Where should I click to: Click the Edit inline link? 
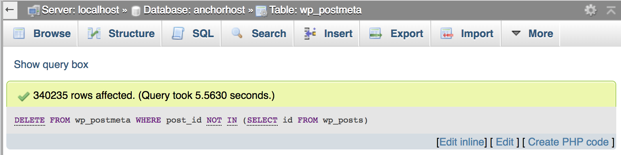462,142
